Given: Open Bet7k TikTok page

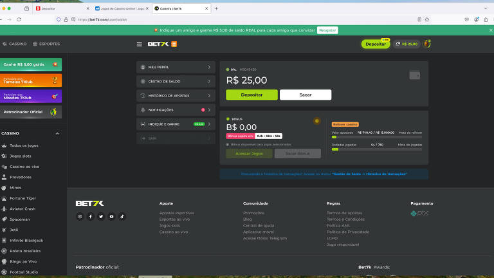Looking at the screenshot, I should tap(122, 216).
